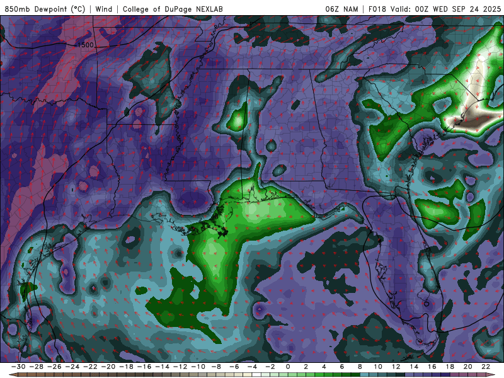Click the '20' color scale label
Viewport: 504px width, 378px height.
coord(468,367)
